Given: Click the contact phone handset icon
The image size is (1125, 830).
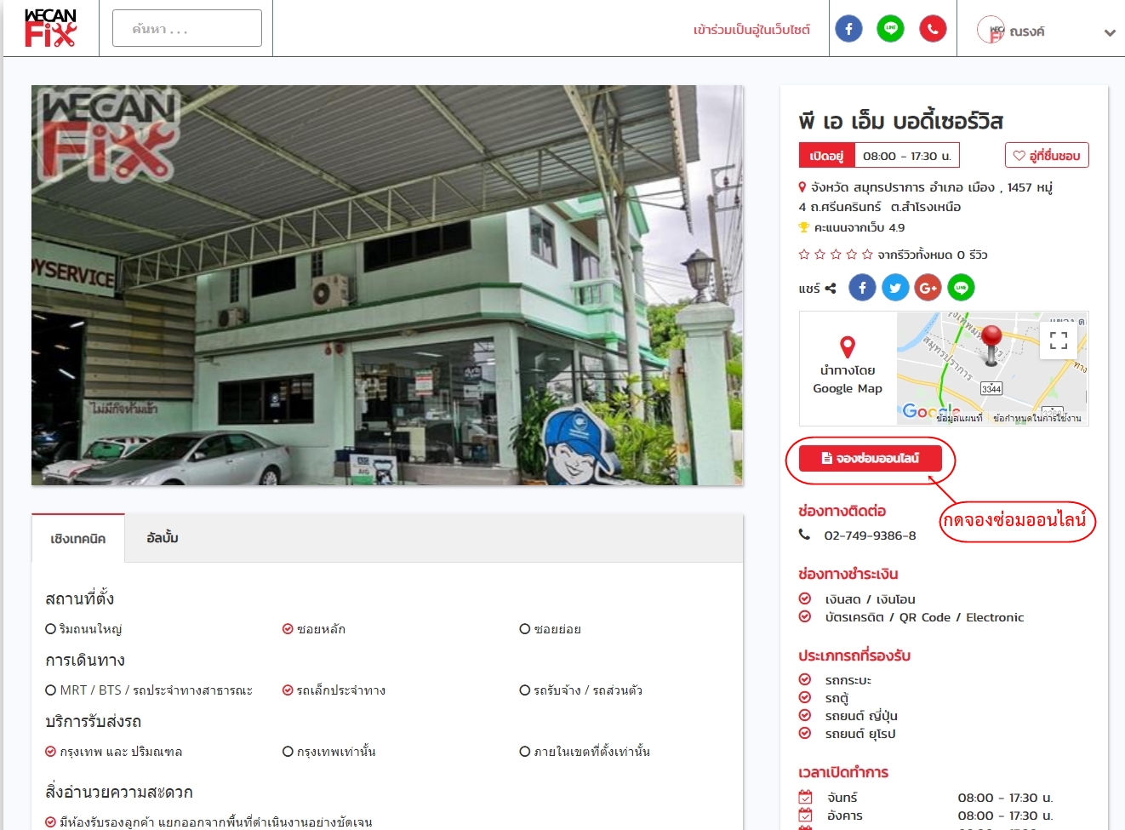Looking at the screenshot, I should click(804, 535).
